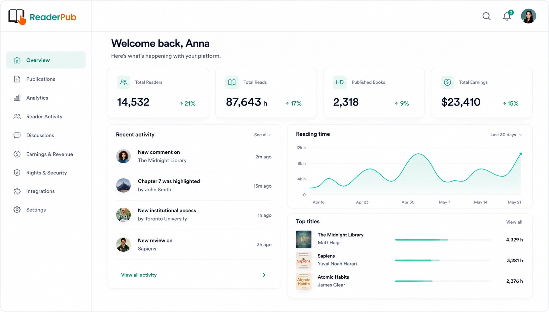Click the Total Reads book icon
Viewport: 549px width, 312px height.
point(232,82)
